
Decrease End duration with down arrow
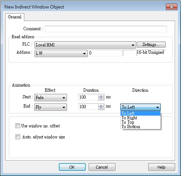101,108
